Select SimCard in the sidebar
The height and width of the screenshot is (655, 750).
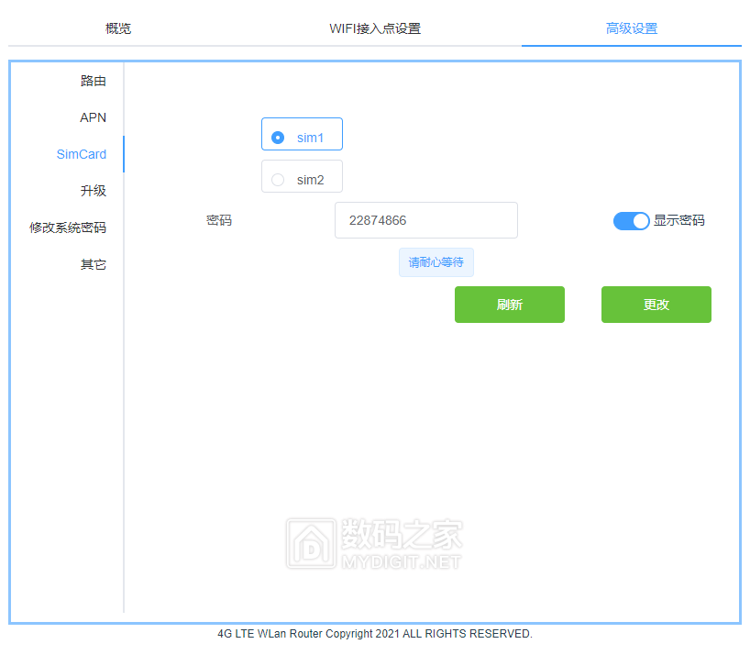[x=82, y=154]
